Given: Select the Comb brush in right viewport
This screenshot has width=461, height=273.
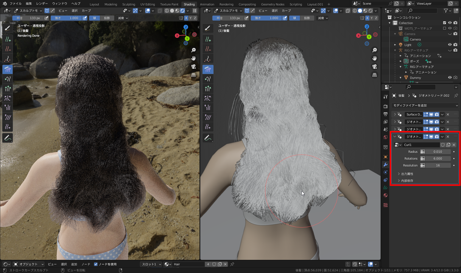Looking at the screenshot, I should 208,69.
